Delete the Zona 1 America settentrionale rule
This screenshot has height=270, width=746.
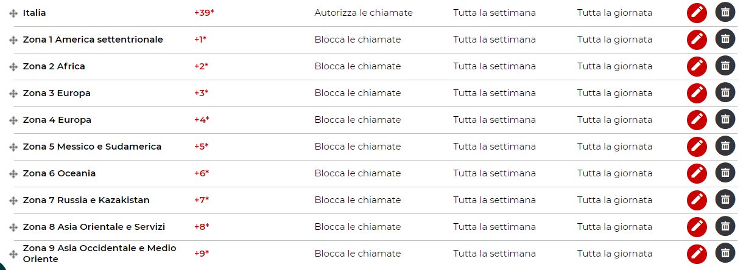tap(725, 40)
